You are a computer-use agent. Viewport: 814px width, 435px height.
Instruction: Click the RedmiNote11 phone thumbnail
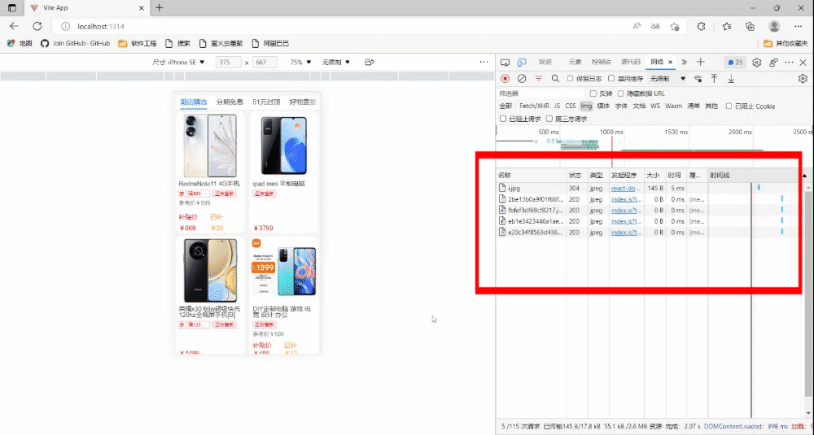(210, 146)
